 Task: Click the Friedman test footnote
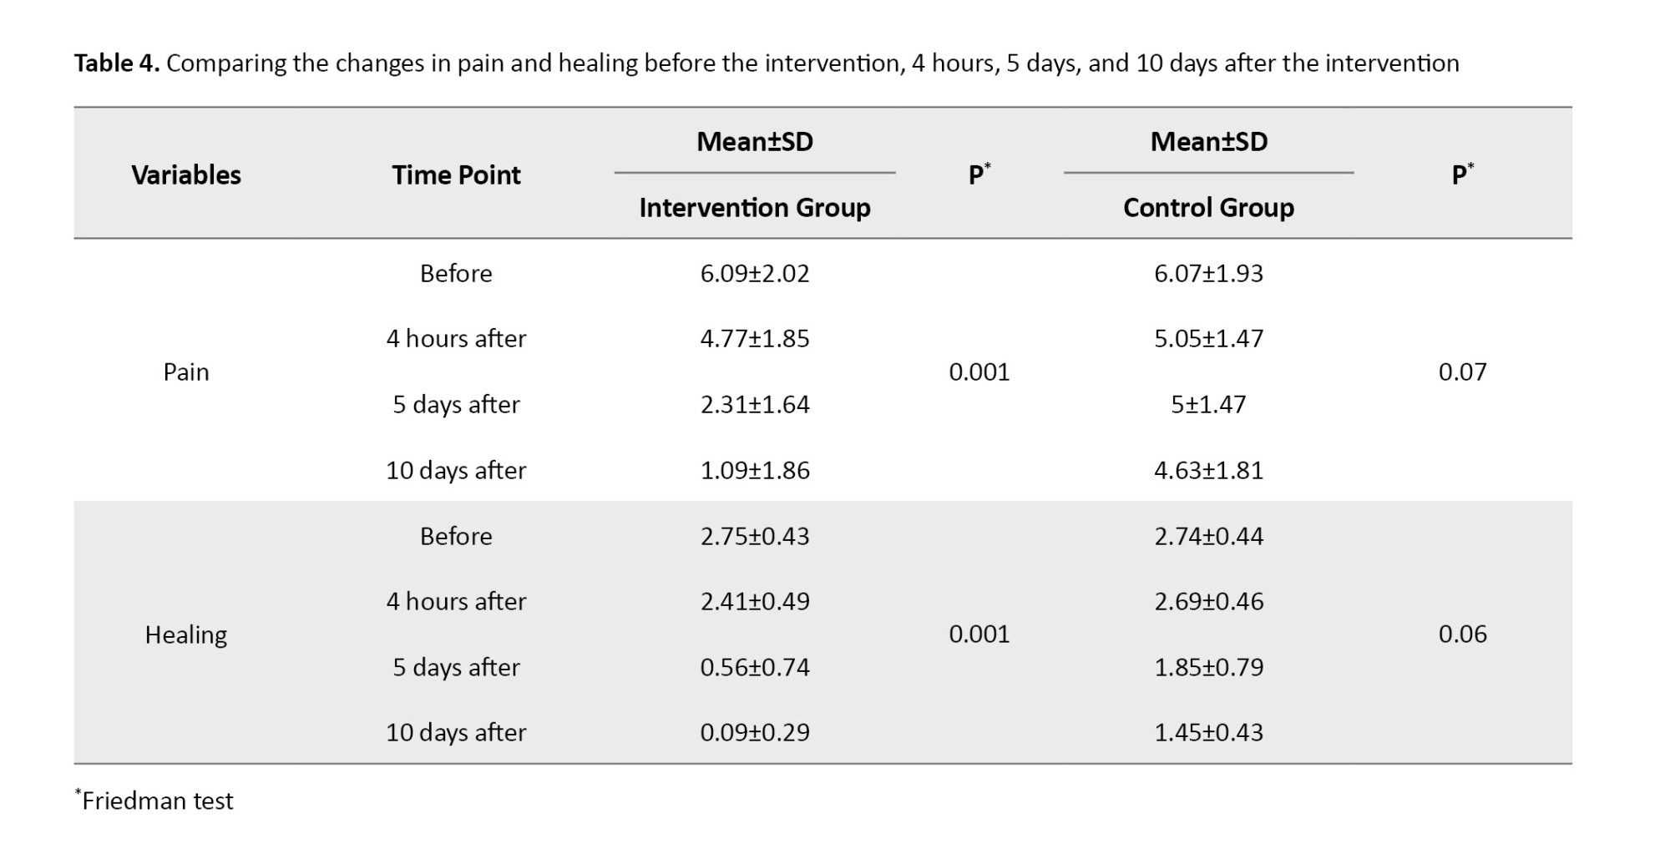pos(156,801)
